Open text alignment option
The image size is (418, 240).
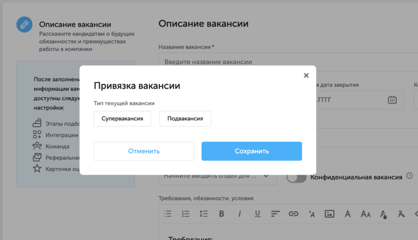[276, 213]
